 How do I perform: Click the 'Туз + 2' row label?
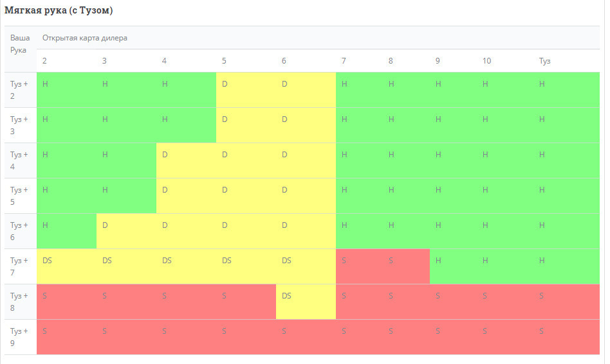click(x=20, y=90)
